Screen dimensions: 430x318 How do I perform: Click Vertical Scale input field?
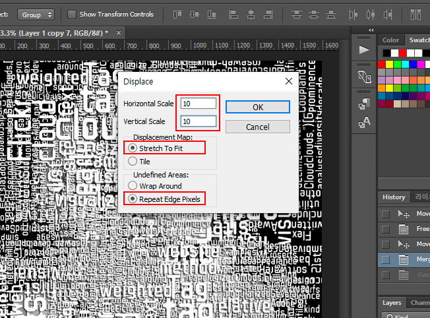(x=199, y=121)
